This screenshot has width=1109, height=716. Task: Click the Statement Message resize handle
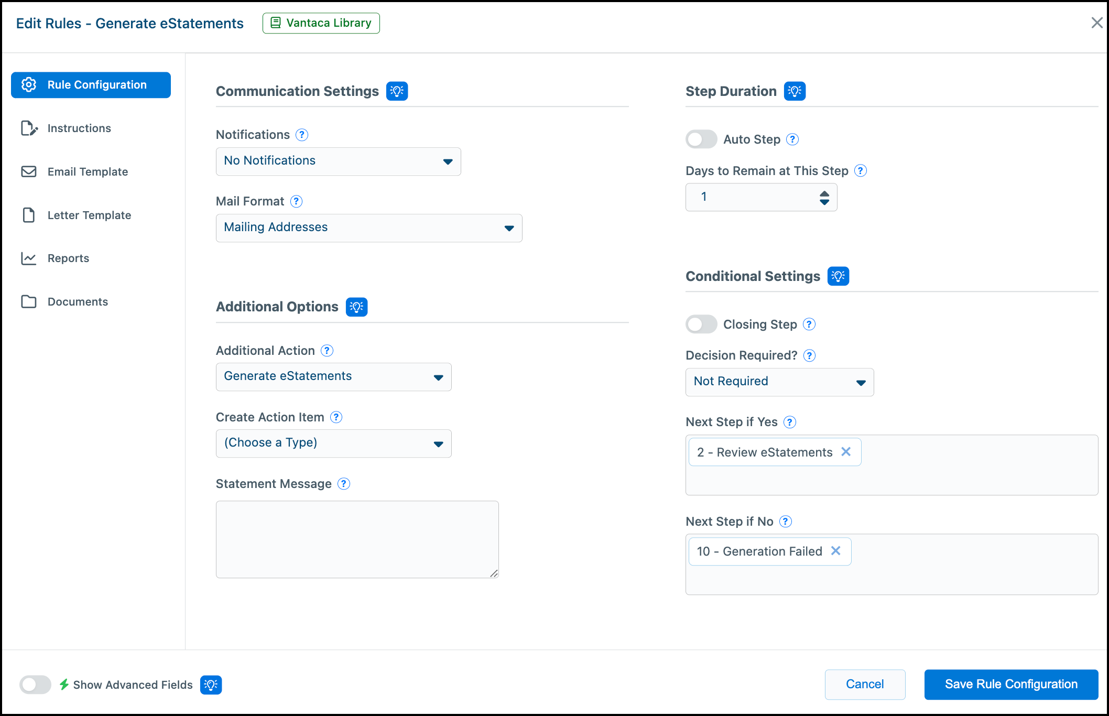point(494,573)
